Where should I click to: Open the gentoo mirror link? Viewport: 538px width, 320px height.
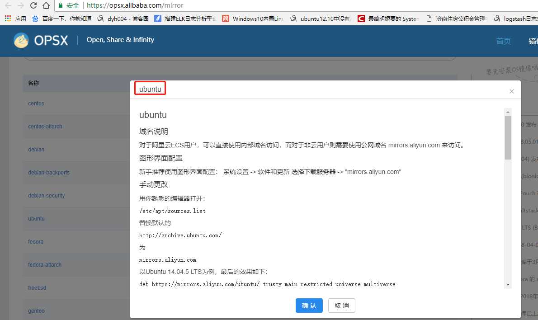tap(36, 311)
